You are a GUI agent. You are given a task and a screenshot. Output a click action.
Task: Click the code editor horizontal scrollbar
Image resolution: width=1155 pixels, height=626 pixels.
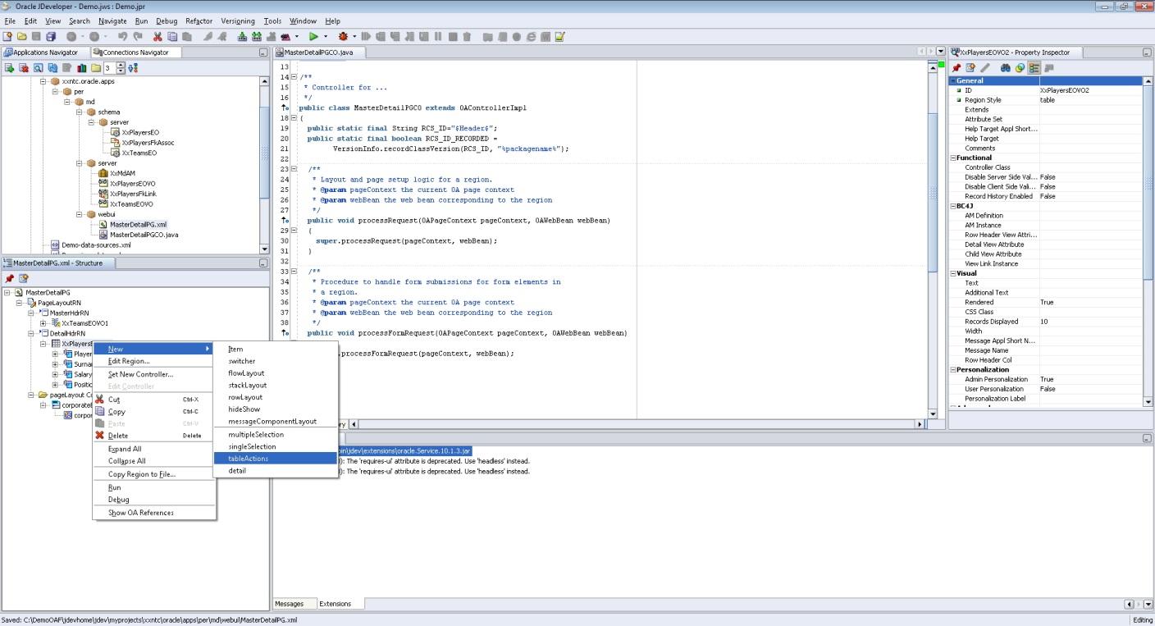[637, 424]
